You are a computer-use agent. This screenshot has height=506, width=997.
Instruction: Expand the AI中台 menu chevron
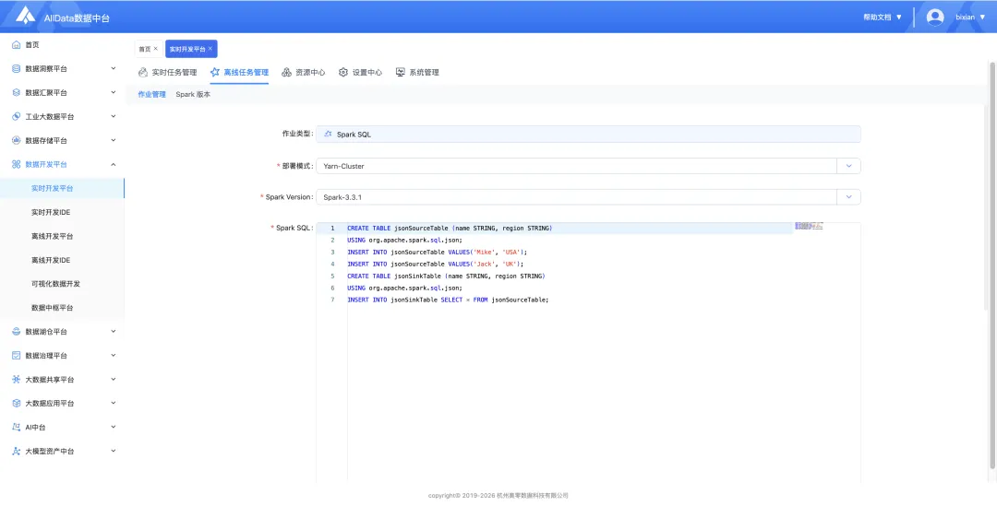[x=114, y=428]
